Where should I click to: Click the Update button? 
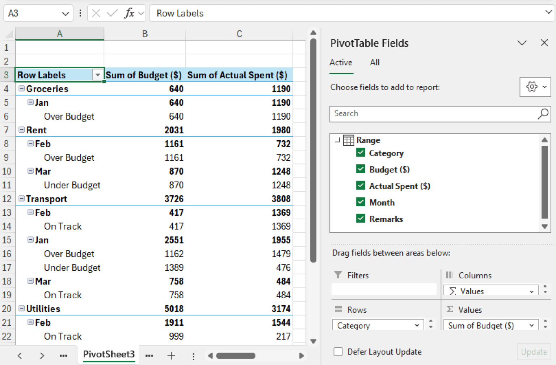pyautogui.click(x=534, y=352)
